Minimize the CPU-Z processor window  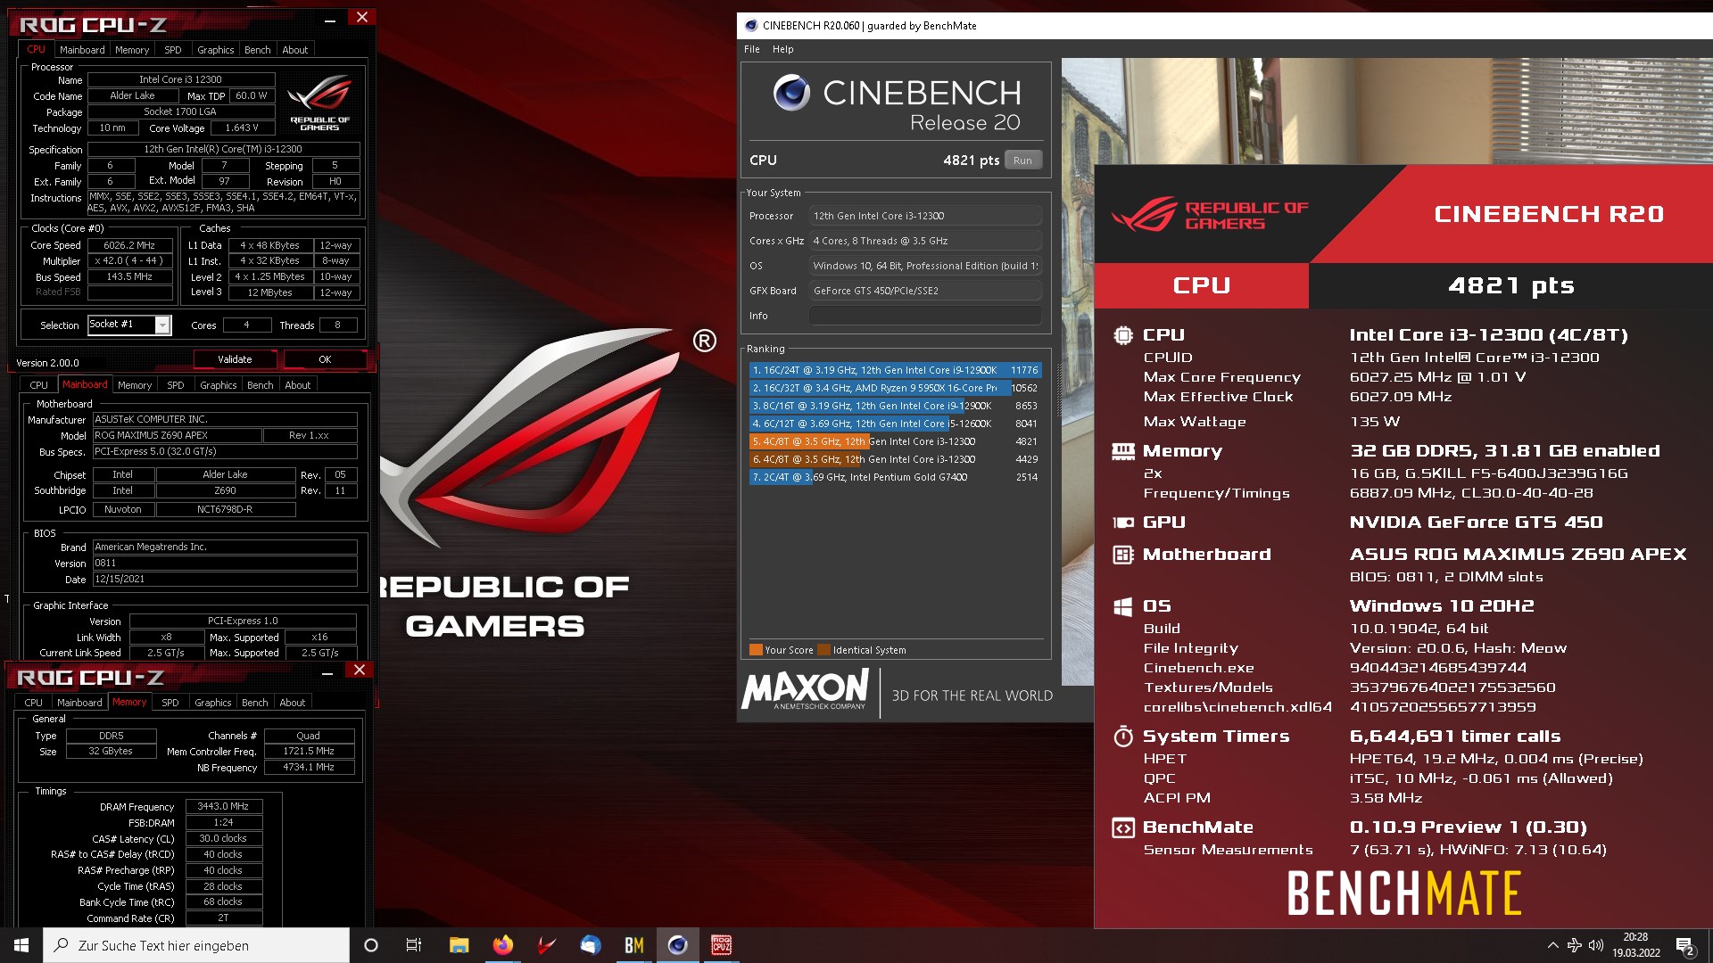click(330, 19)
